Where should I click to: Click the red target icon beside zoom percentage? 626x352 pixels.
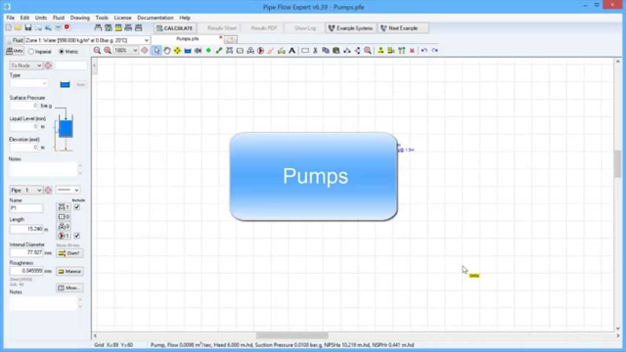point(144,50)
